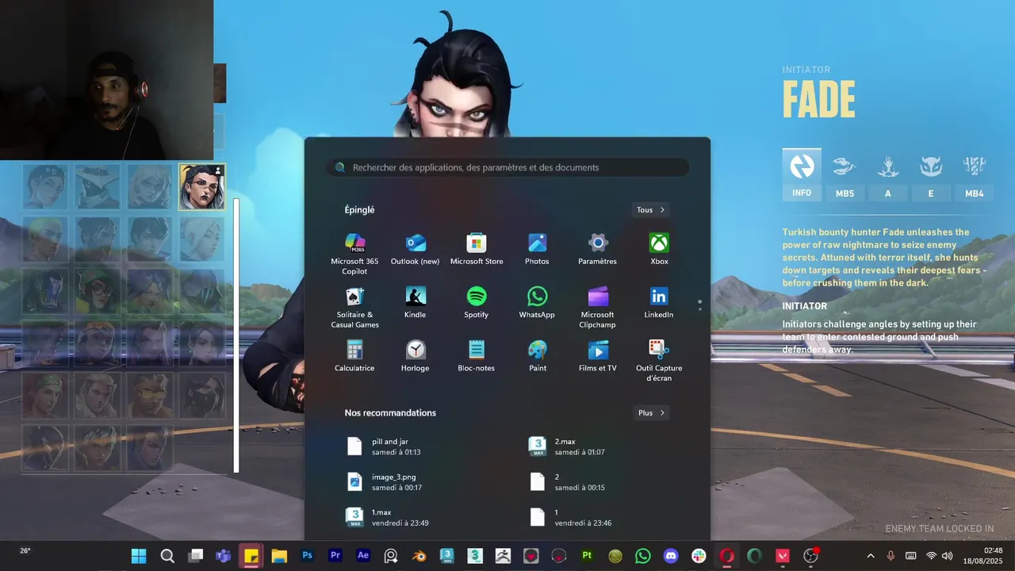Screen dimensions: 1015x571
Task: Select the MB4 ability tab
Action: (974, 175)
